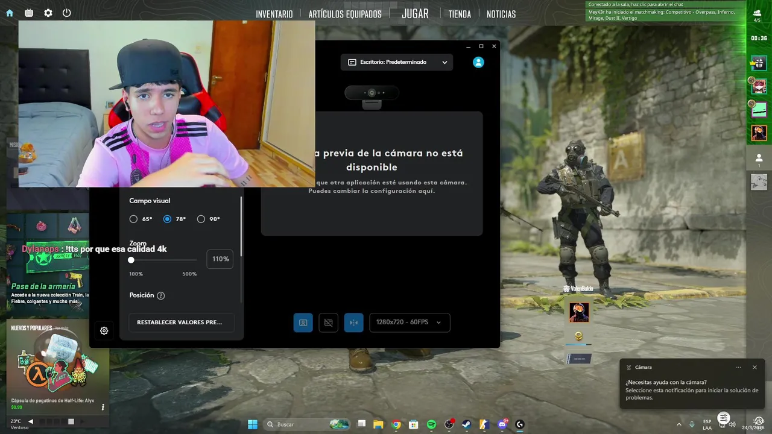
Task: Click the webcam device icon above preview
Action: [372, 96]
